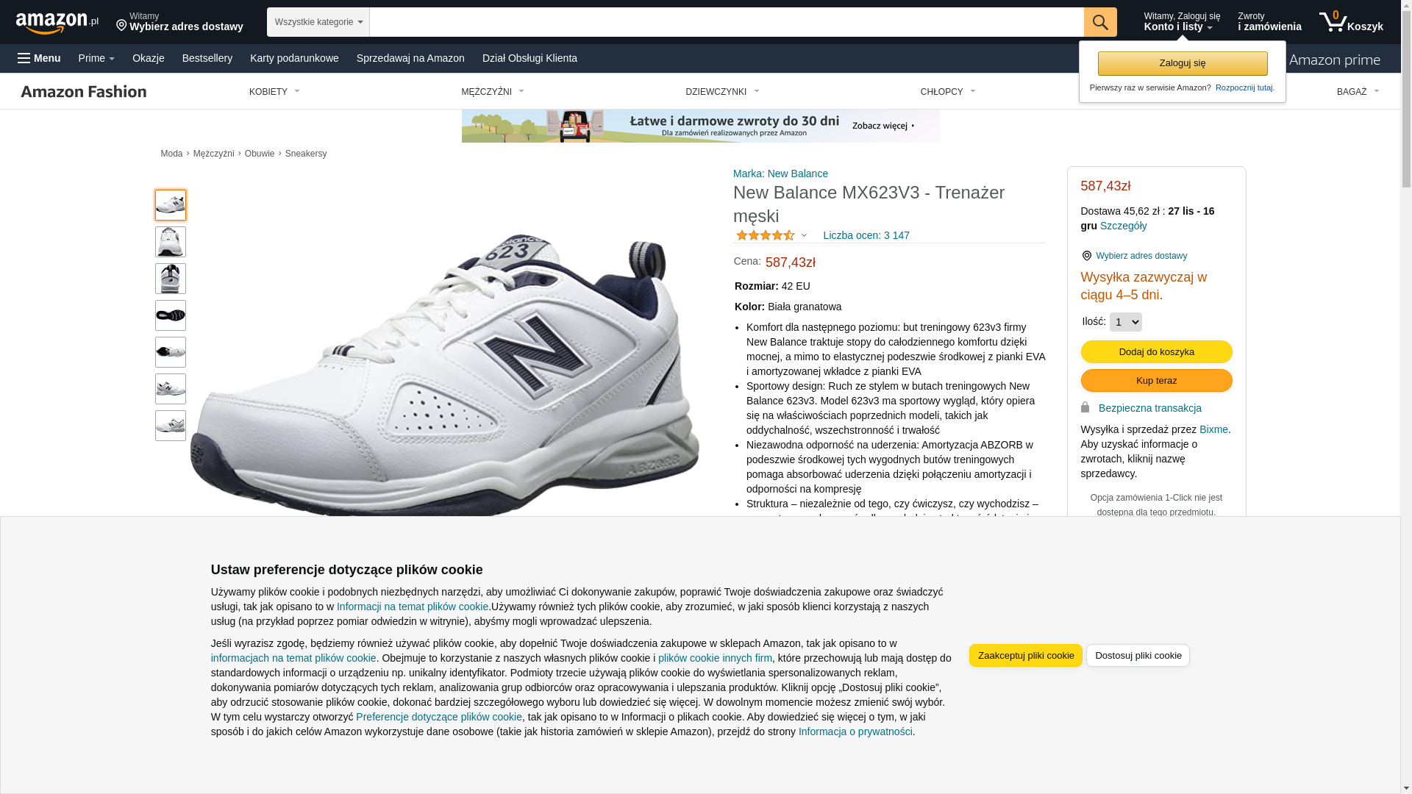Expand the KOBIETY fashion menu
Image resolution: width=1412 pixels, height=794 pixels.
[x=274, y=92]
